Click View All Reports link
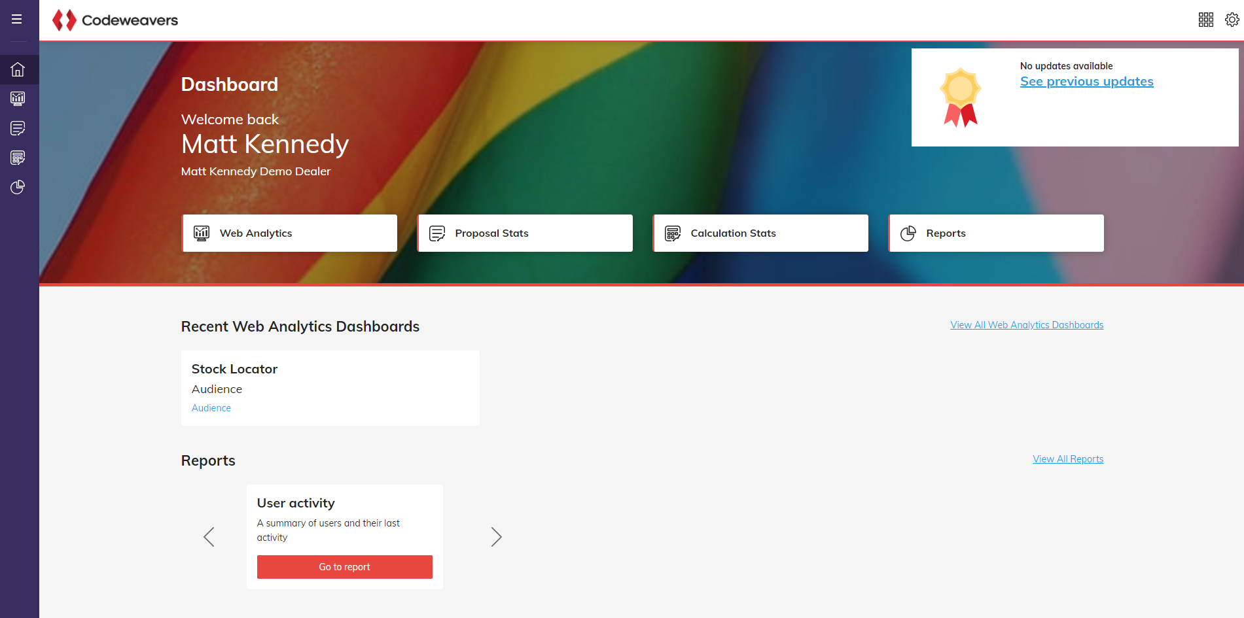The height and width of the screenshot is (618, 1244). tap(1068, 459)
